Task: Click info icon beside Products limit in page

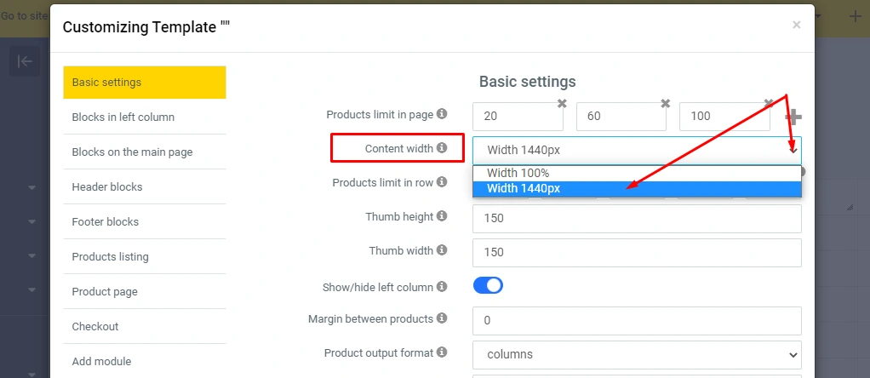Action: [x=442, y=113]
